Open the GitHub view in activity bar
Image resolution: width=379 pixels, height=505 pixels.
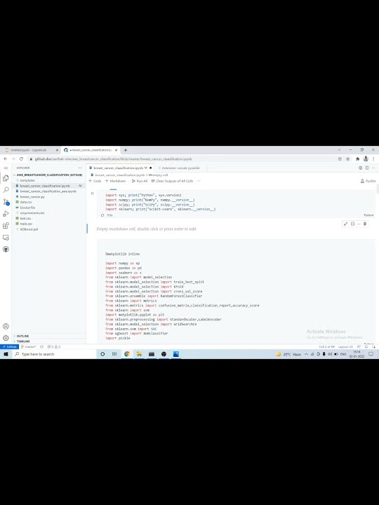pos(6,249)
